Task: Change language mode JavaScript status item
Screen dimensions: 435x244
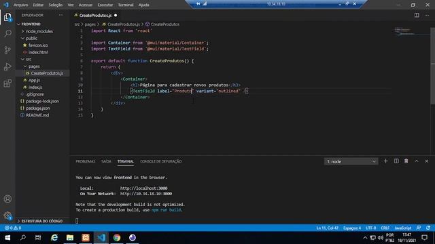Action: pos(403,228)
